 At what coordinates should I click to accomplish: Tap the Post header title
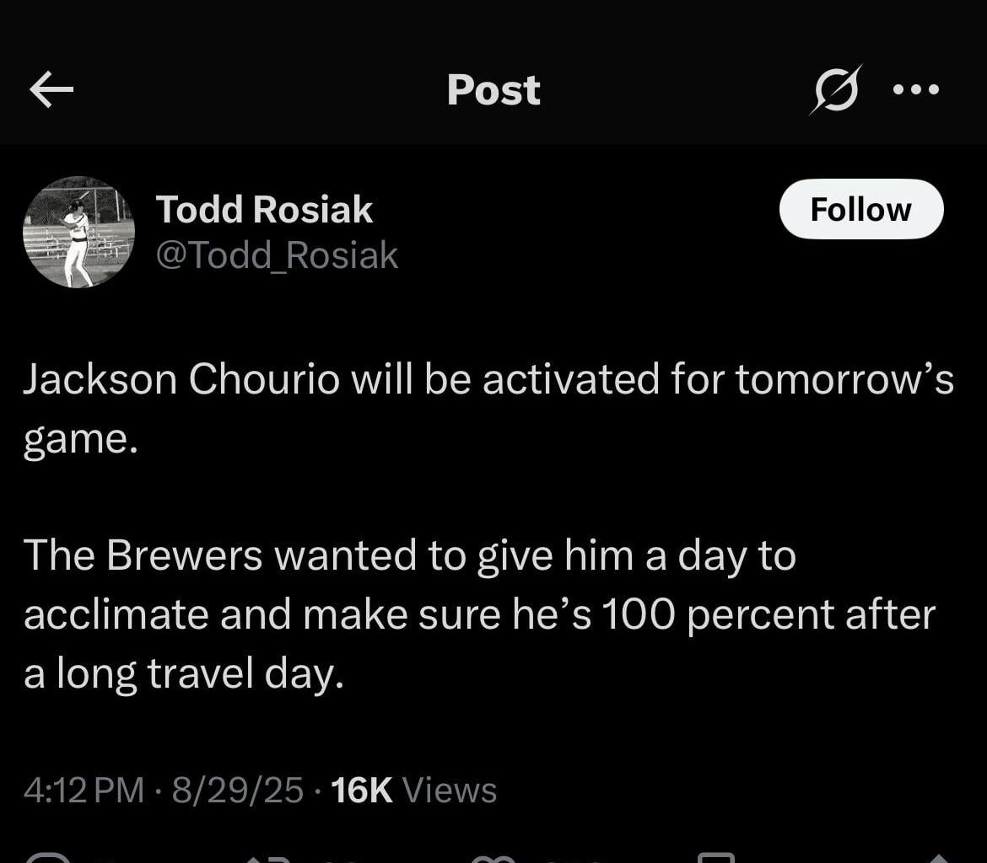(493, 89)
